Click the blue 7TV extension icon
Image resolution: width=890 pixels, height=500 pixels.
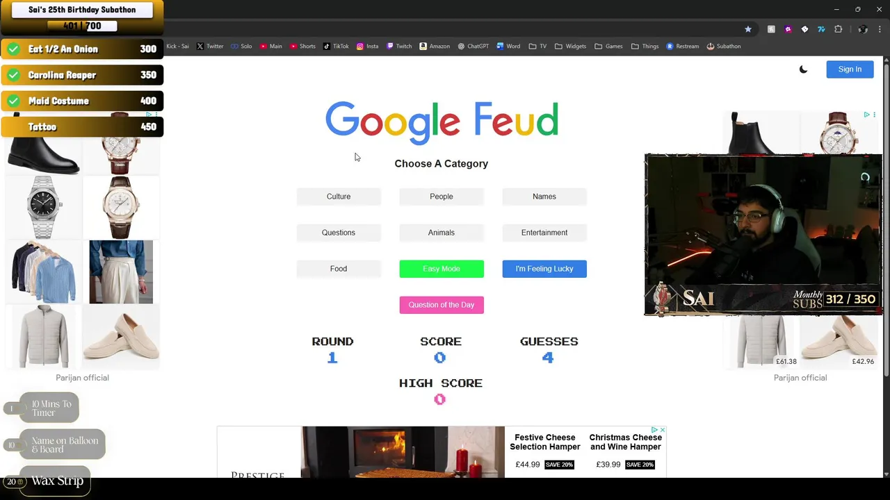click(821, 29)
